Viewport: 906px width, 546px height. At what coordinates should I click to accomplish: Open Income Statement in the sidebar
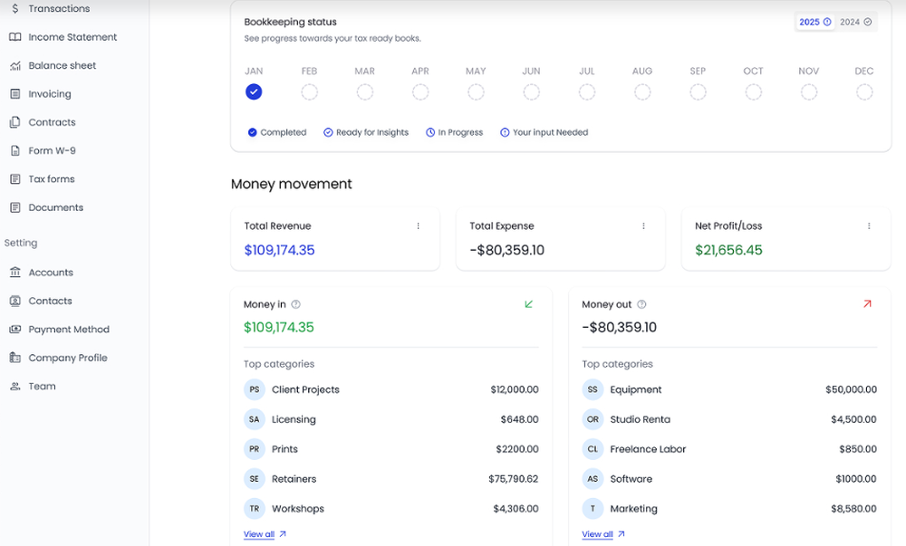[x=72, y=37]
